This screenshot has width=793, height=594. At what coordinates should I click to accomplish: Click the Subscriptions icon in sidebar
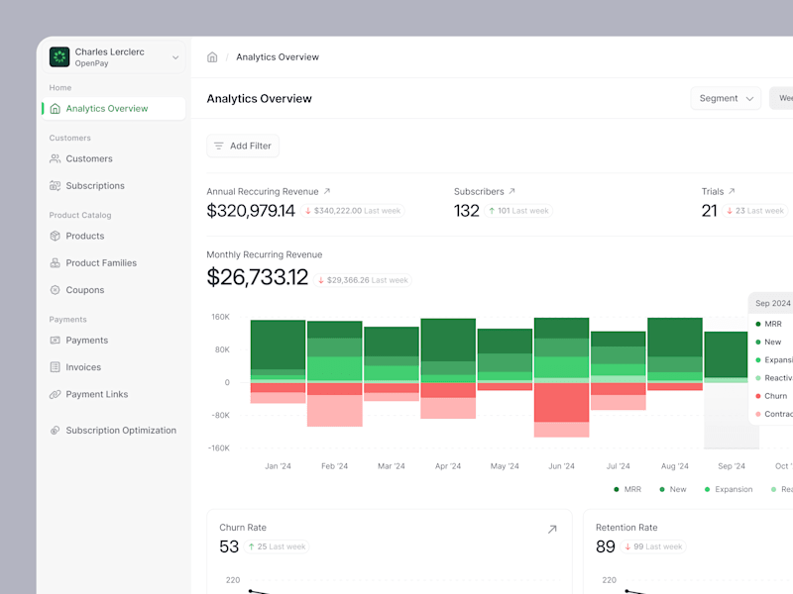(x=56, y=186)
